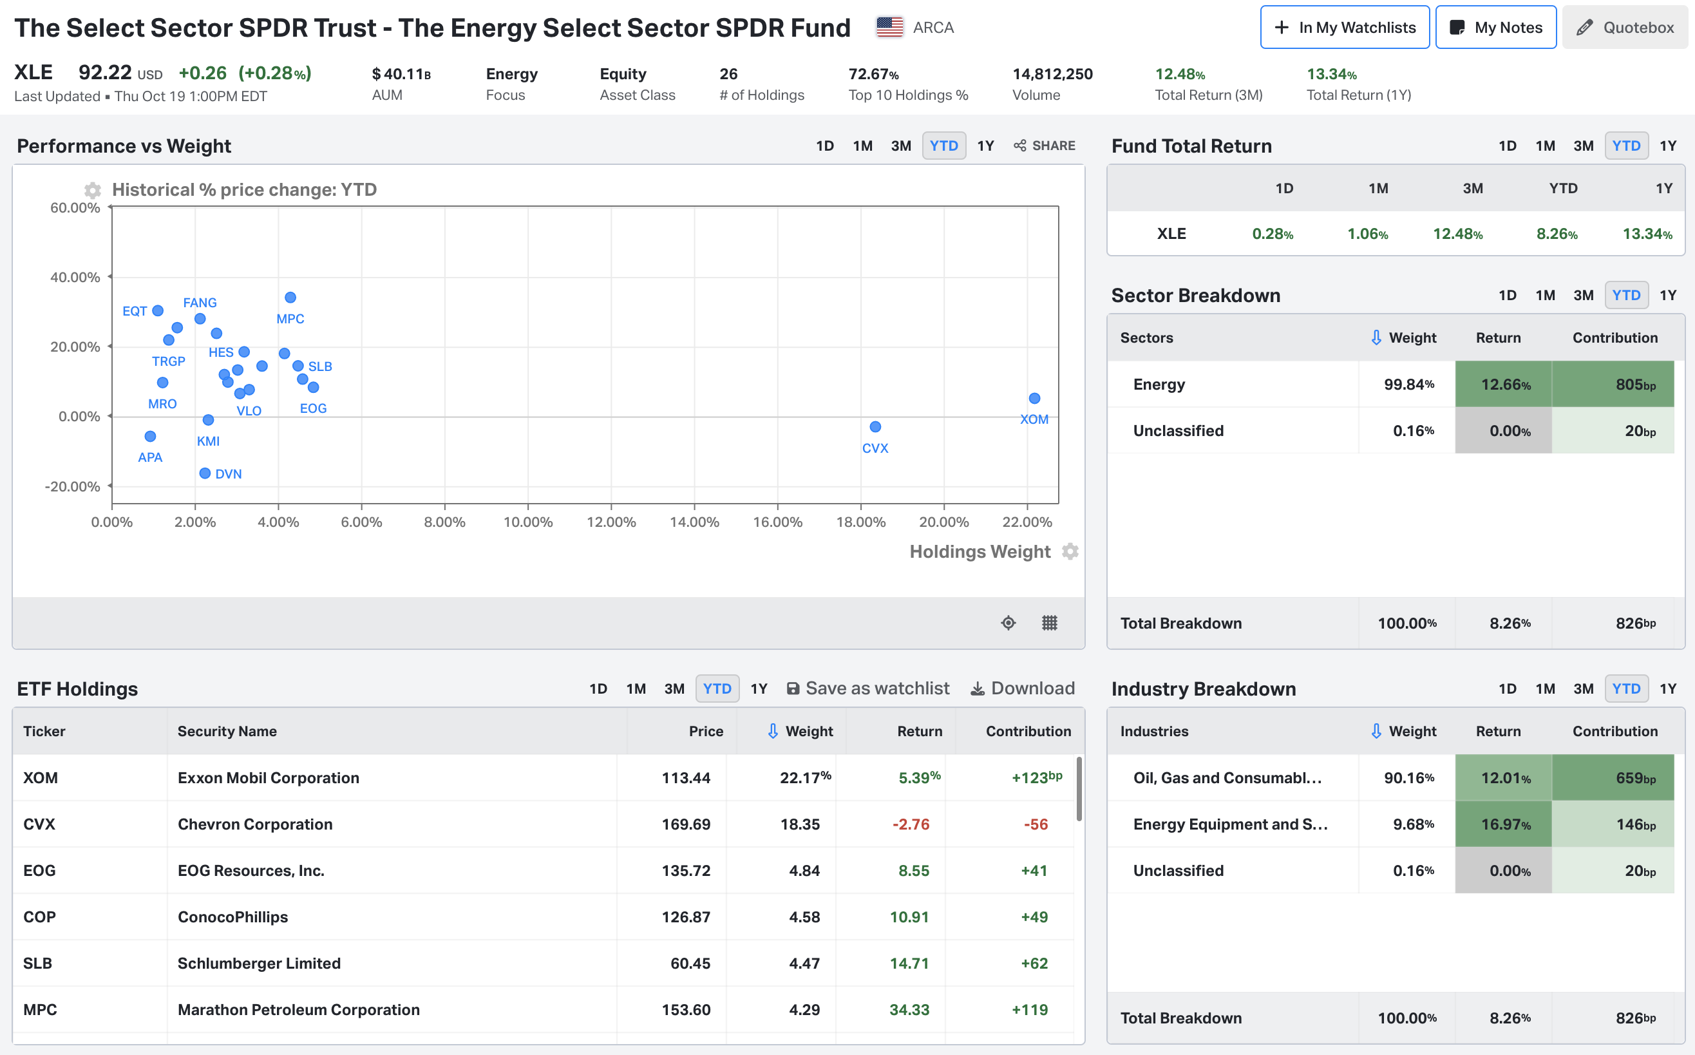Select the DVN data point on the scatter chart
This screenshot has width=1695, height=1055.
[x=205, y=473]
